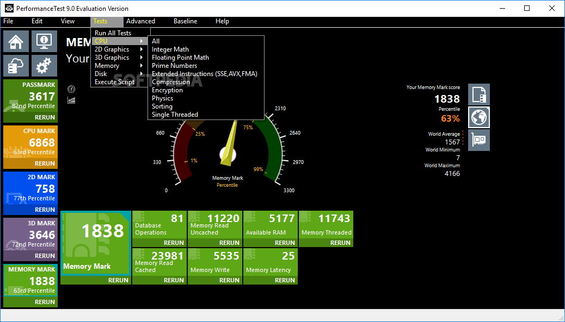Open the View menu
Image resolution: width=565 pixels, height=322 pixels.
point(67,21)
